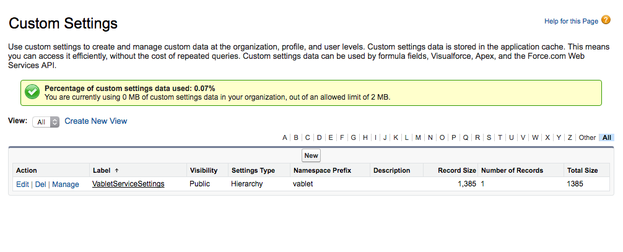Delete VabletServiceSettings via the Del link

[40, 185]
